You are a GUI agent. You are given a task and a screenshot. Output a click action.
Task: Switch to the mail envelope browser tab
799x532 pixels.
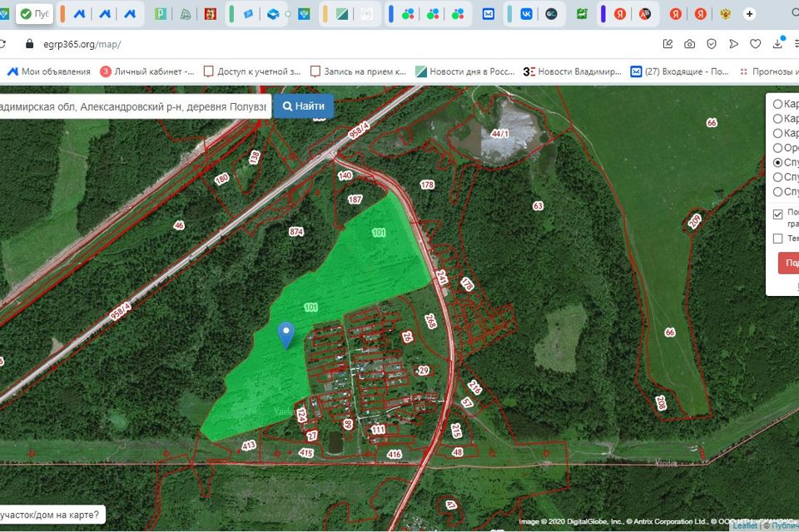pos(489,14)
